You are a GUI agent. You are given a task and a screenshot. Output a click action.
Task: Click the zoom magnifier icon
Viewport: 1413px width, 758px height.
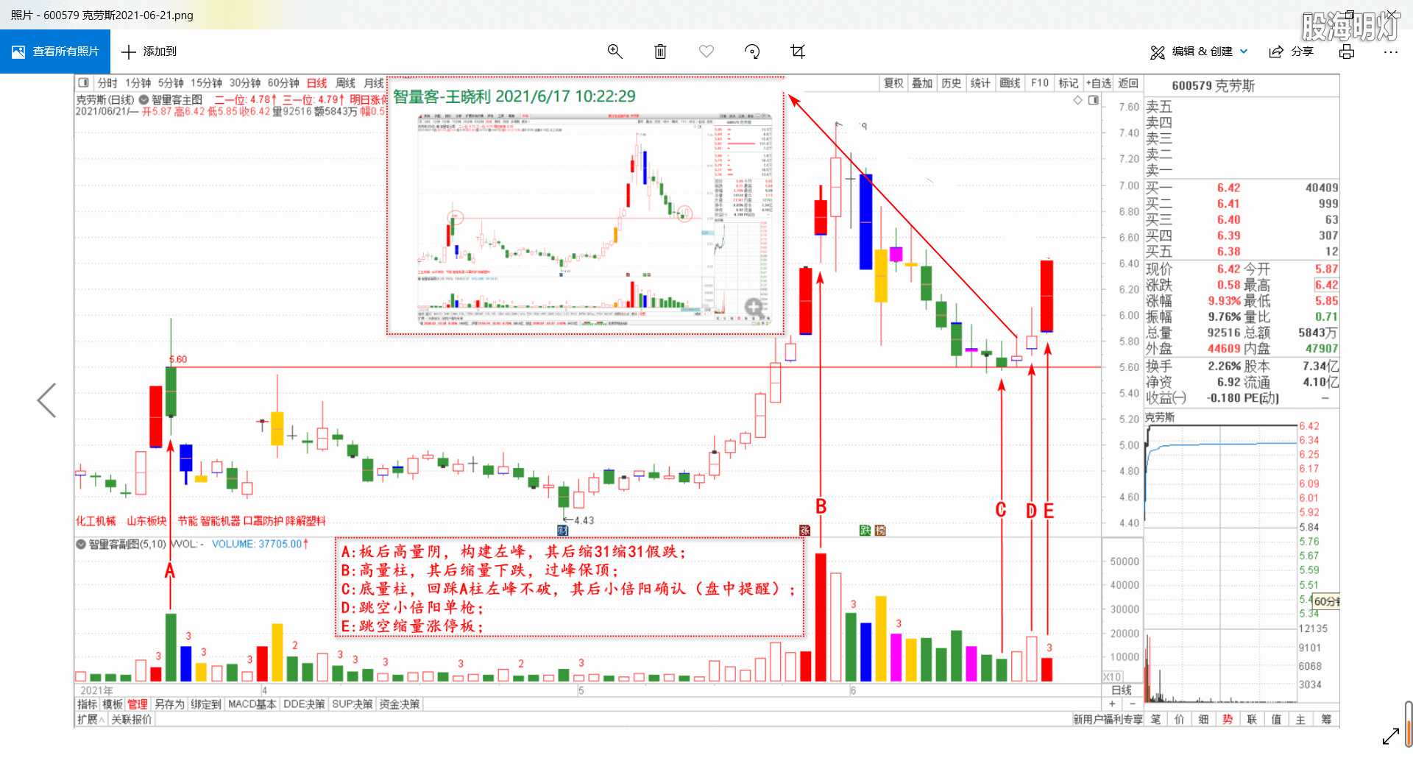[615, 52]
